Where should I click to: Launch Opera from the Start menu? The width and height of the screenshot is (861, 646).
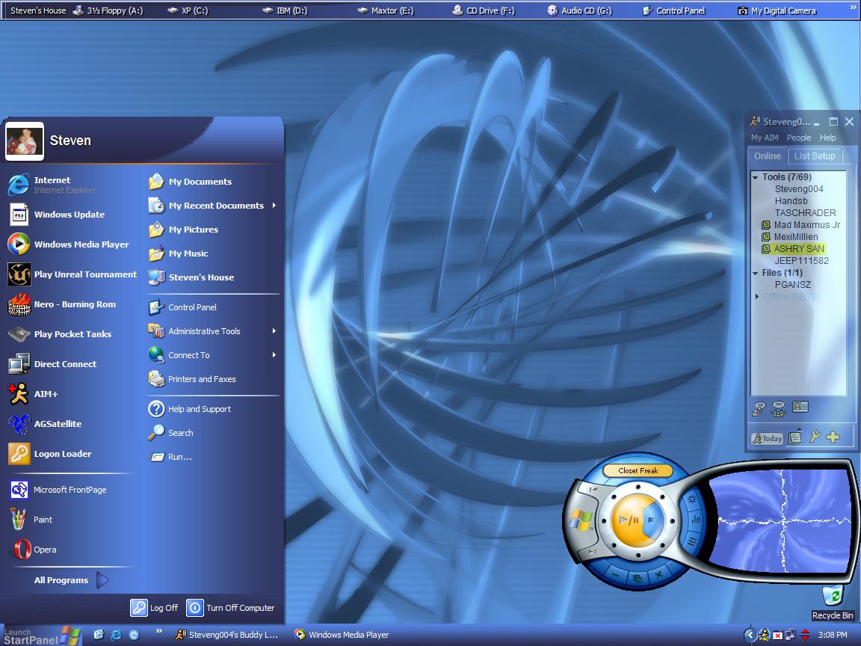pos(44,550)
